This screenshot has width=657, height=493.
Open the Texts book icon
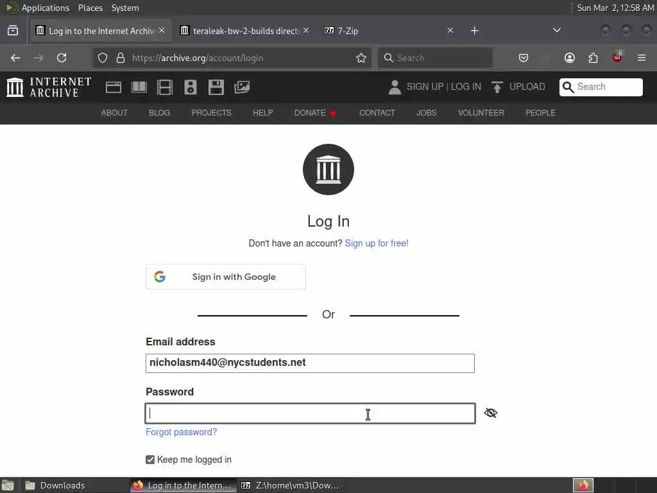(x=139, y=87)
